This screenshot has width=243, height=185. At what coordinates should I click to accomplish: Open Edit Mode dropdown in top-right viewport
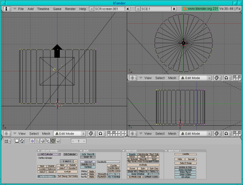click(195, 78)
